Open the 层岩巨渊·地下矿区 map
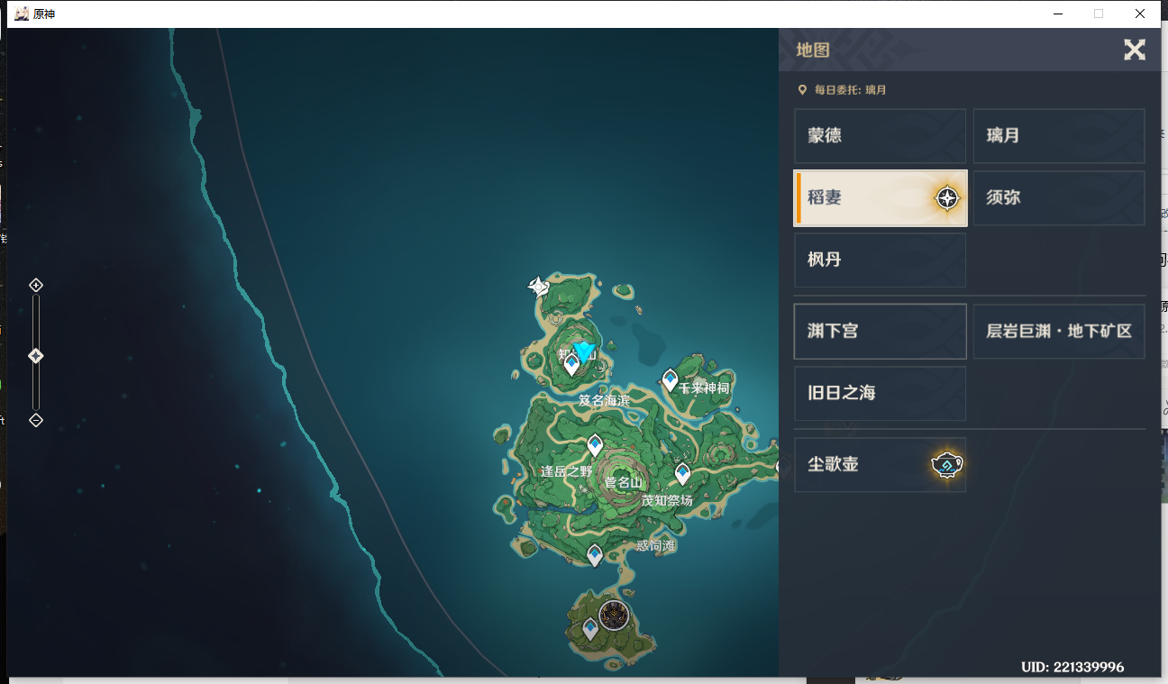1168x684 pixels. pos(1059,332)
